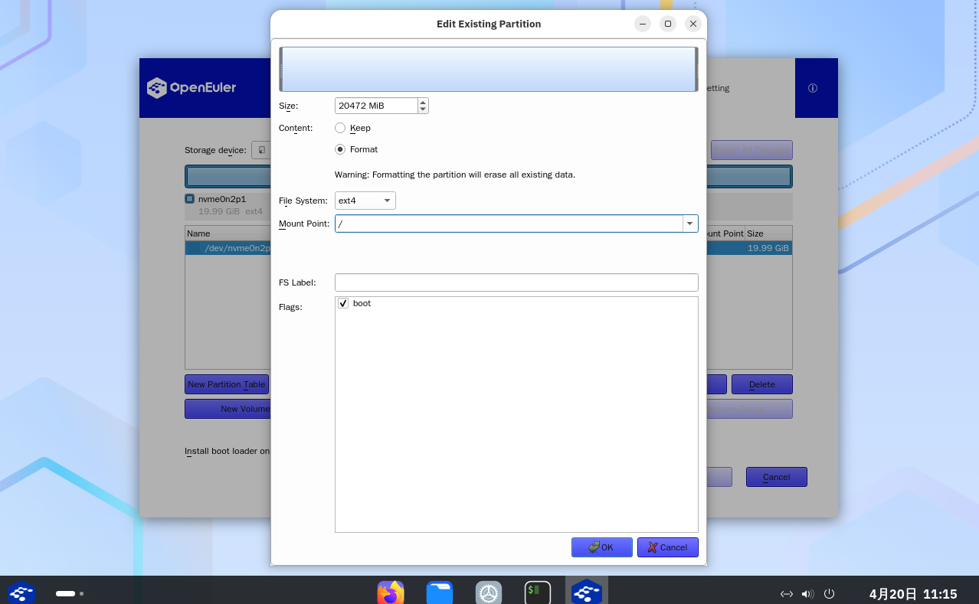Click the info icon in OpenEuler header
This screenshot has width=979, height=604.
click(x=813, y=88)
